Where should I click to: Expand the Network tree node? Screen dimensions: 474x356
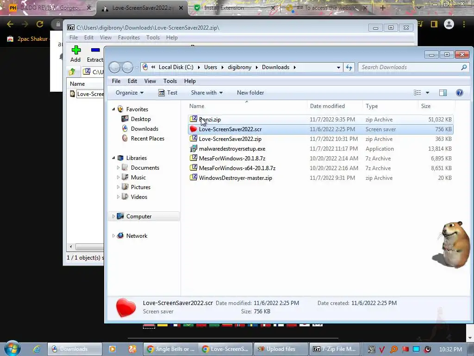pos(114,235)
